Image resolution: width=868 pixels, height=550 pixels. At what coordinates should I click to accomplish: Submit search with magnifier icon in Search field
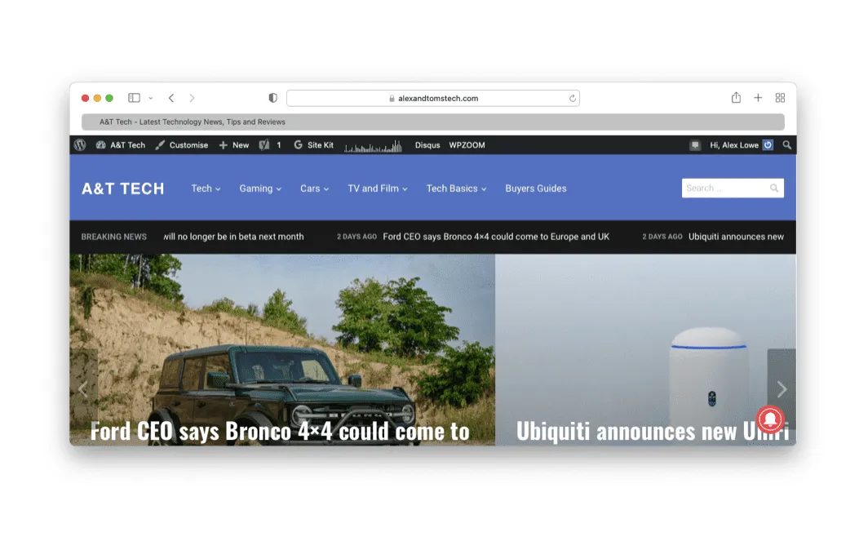pos(774,189)
